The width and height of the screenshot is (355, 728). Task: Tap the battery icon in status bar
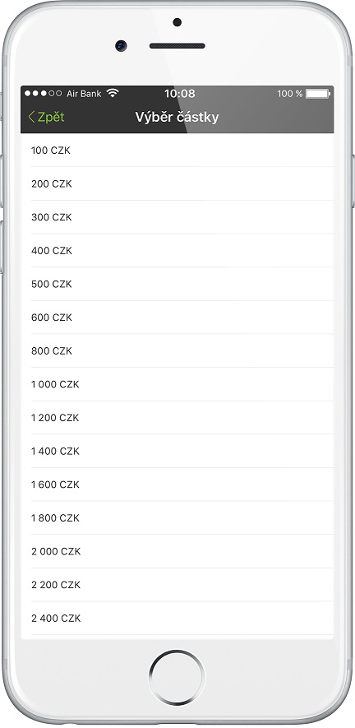317,93
